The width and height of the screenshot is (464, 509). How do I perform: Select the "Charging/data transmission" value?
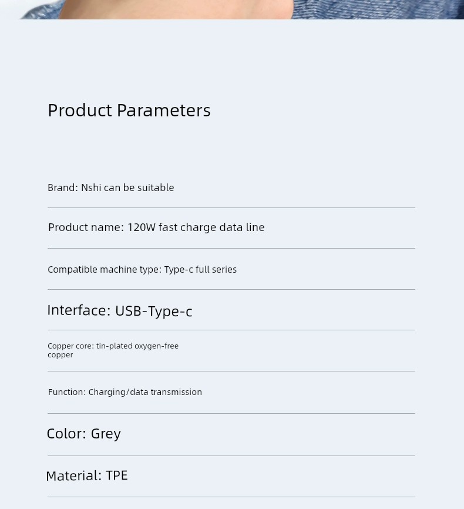point(145,392)
